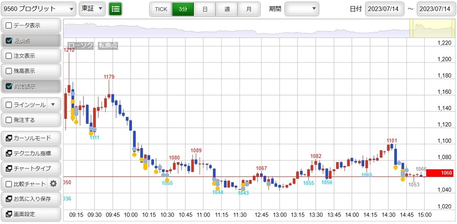Open 画面設定 window
The image size is (457, 224).
31,214
